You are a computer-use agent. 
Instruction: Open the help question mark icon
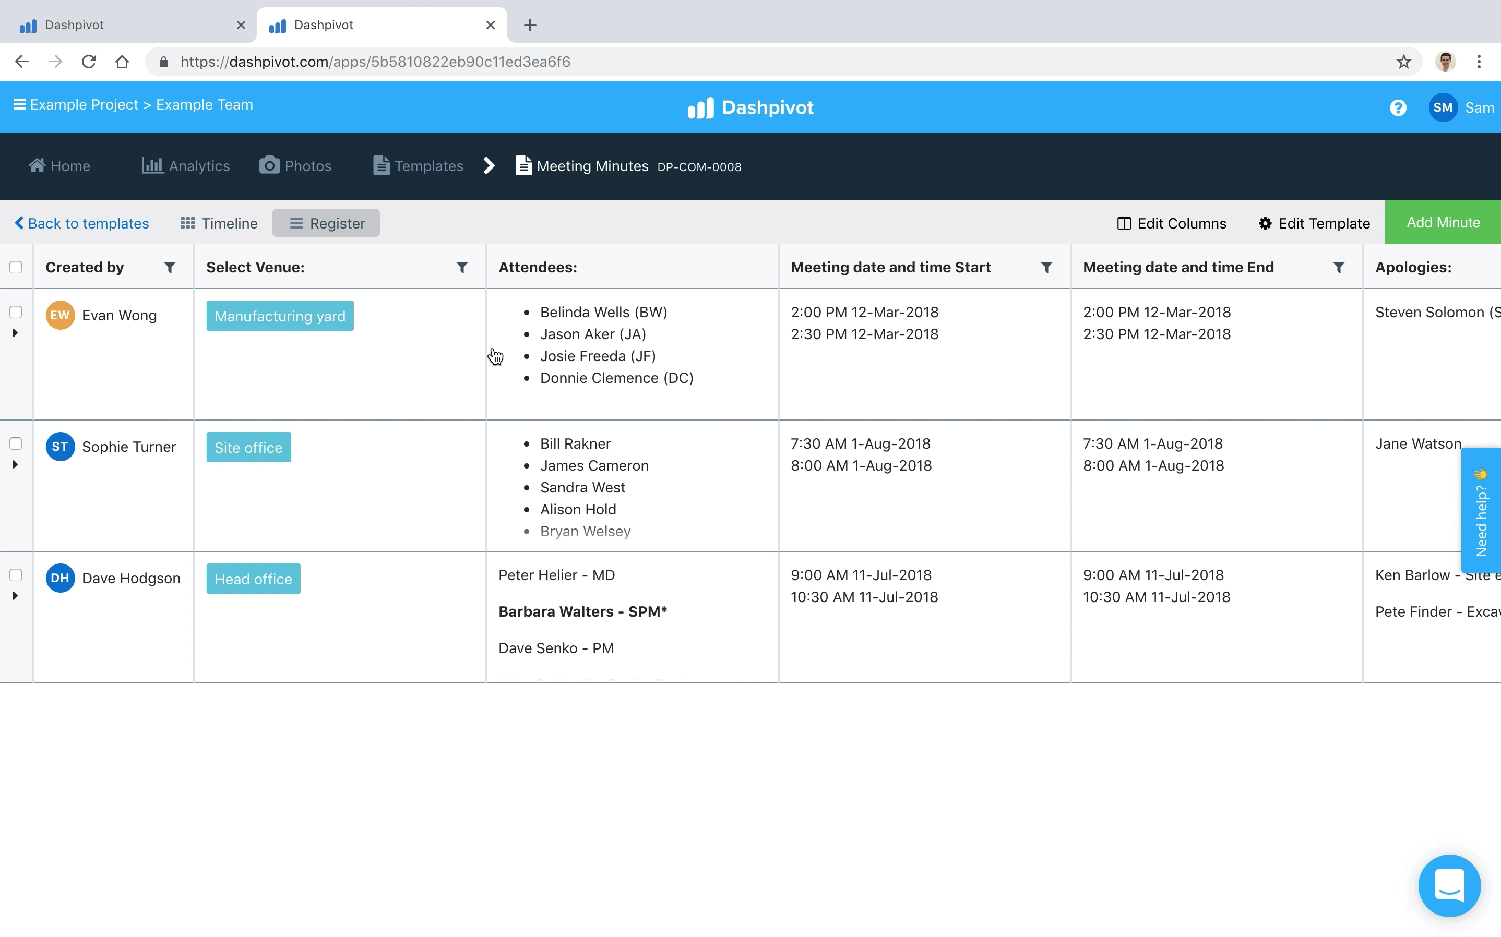(x=1398, y=108)
